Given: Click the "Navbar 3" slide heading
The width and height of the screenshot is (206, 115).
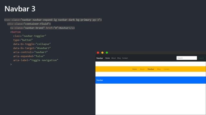Looking at the screenshot, I should pyautogui.click(x=20, y=9).
